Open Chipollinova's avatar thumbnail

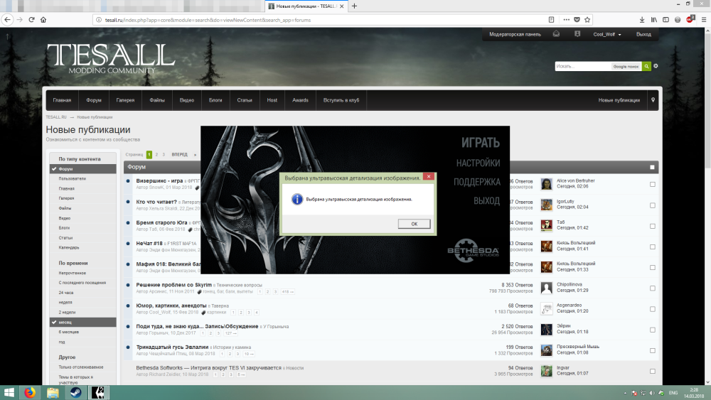(x=546, y=288)
